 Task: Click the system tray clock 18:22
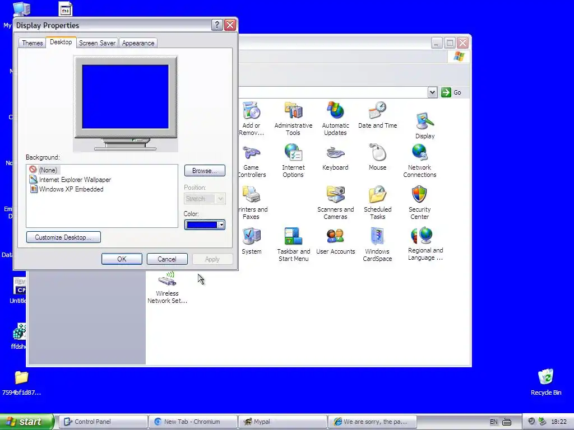click(559, 422)
